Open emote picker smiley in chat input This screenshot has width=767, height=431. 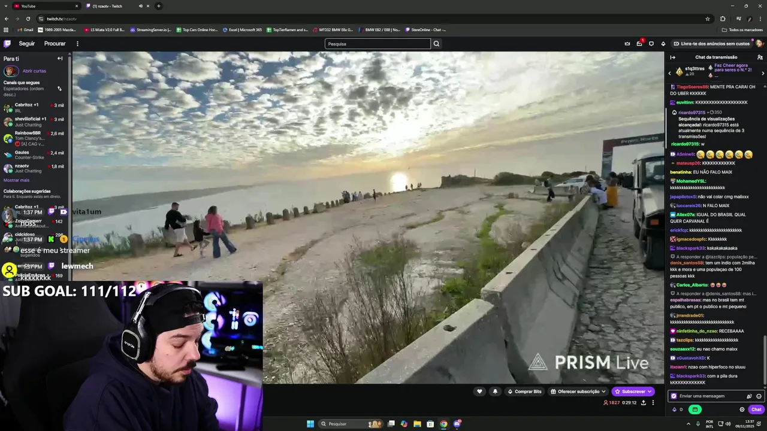759,396
